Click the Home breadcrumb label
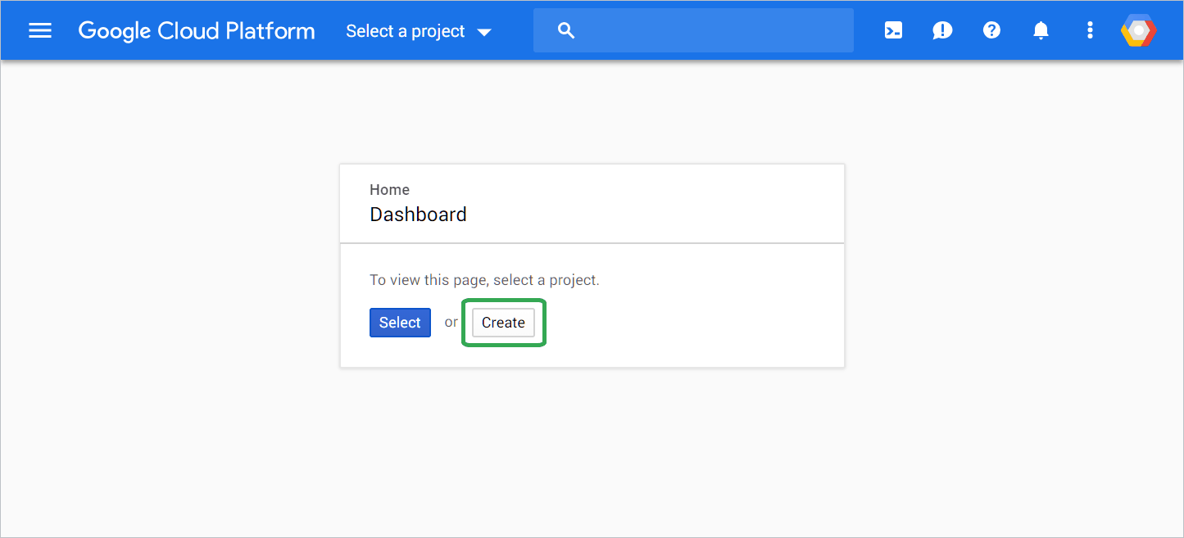1184x538 pixels. click(x=389, y=189)
